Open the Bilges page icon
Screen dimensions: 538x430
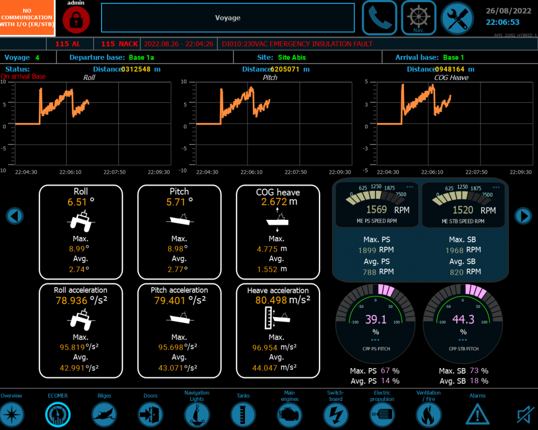point(104,414)
